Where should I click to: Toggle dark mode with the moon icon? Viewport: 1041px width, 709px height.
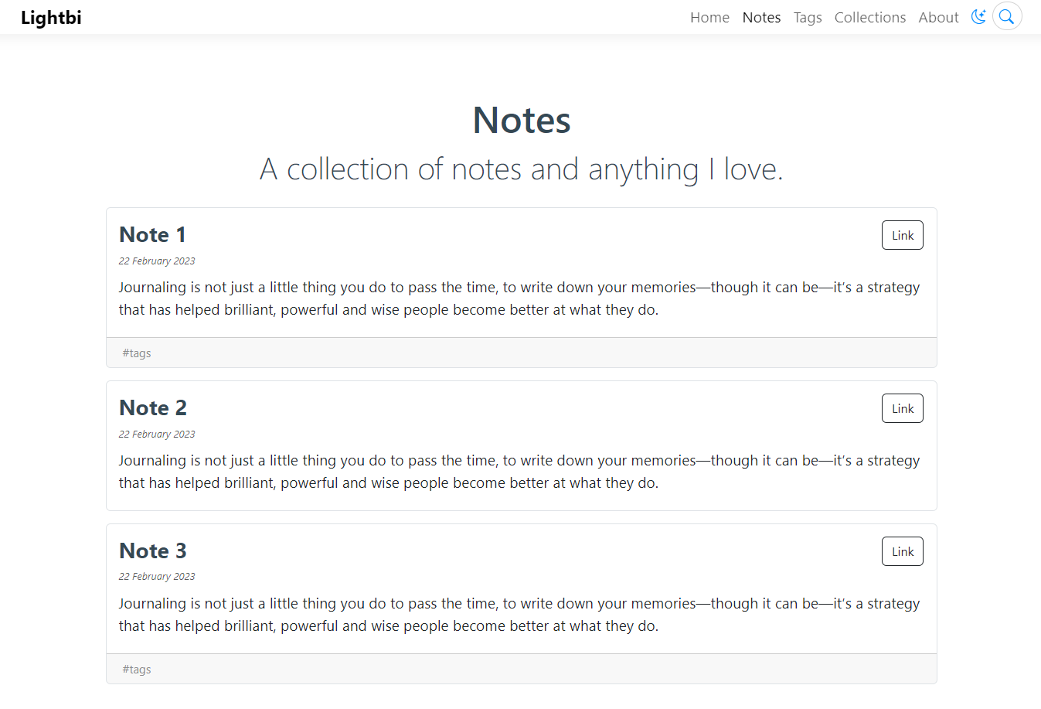(x=978, y=17)
